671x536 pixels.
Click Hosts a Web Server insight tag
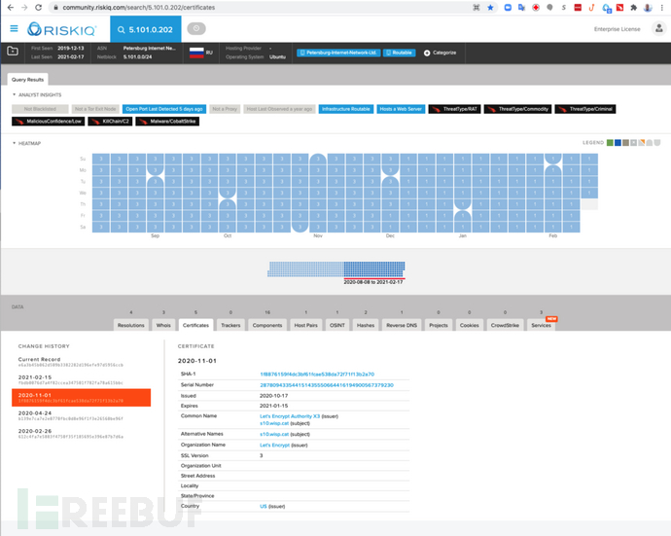pos(401,109)
